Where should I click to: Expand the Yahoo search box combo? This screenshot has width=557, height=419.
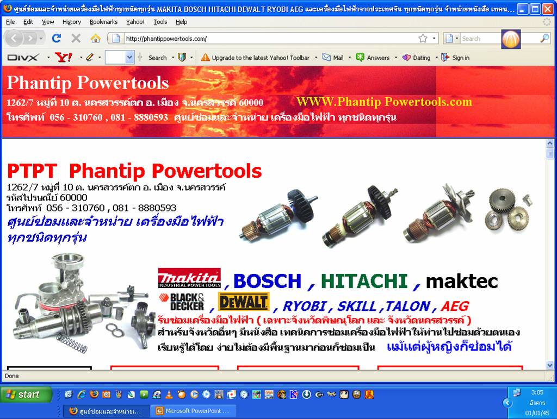[x=129, y=57]
